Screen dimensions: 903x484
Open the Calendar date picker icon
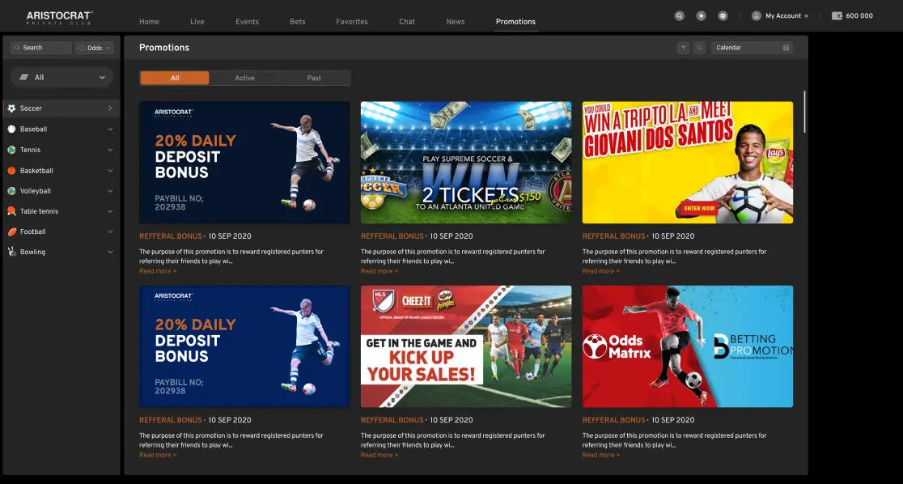point(786,48)
